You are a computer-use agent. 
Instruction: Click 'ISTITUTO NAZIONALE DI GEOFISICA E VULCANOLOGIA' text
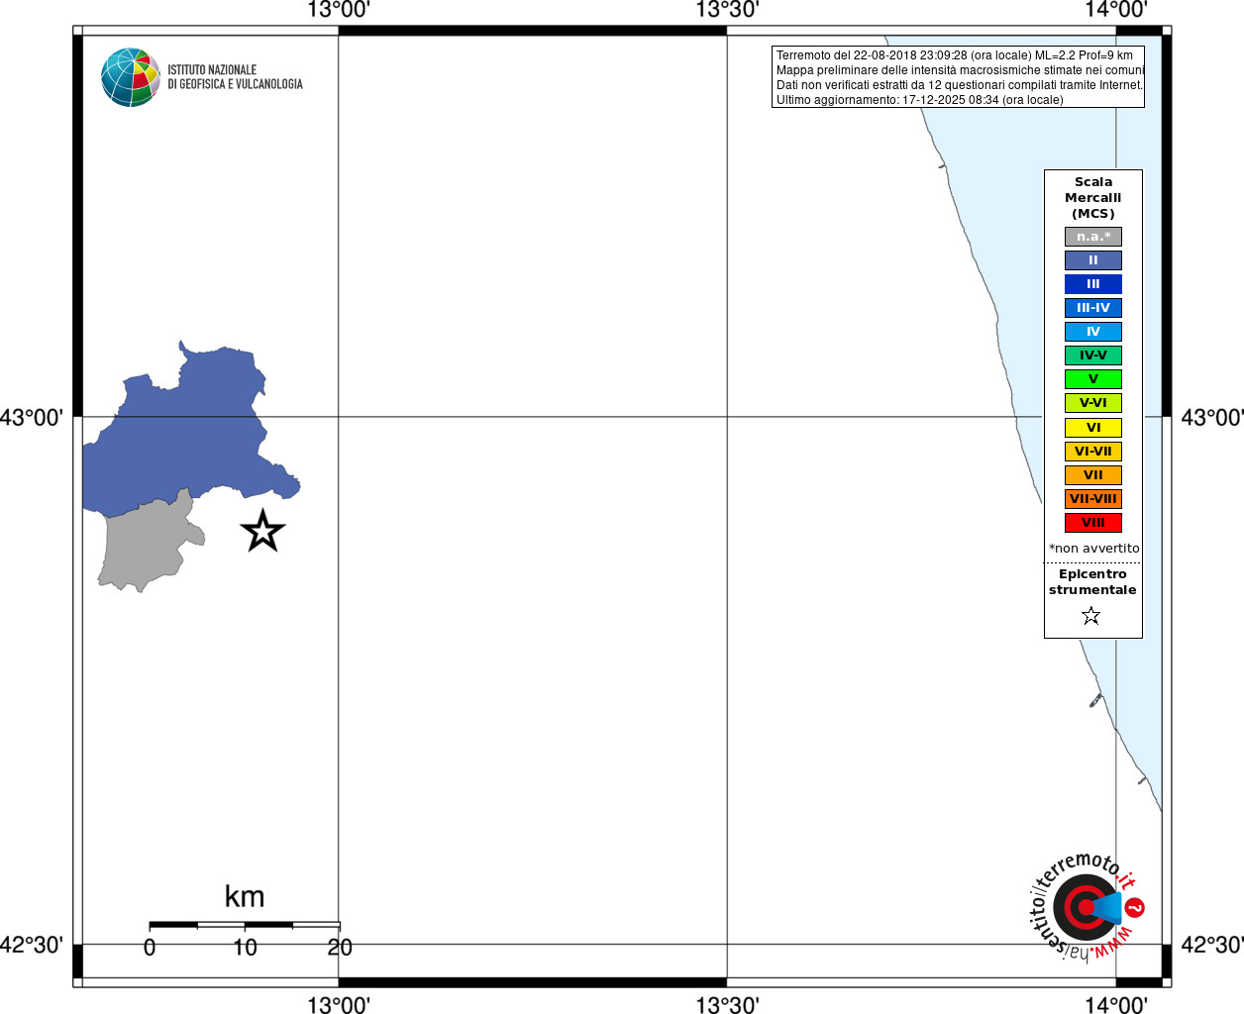[235, 77]
